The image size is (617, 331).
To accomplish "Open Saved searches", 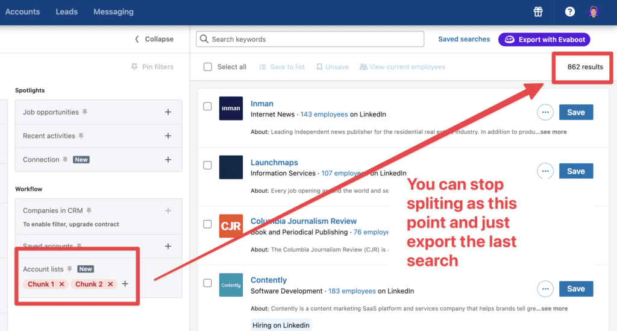I will pyautogui.click(x=464, y=39).
